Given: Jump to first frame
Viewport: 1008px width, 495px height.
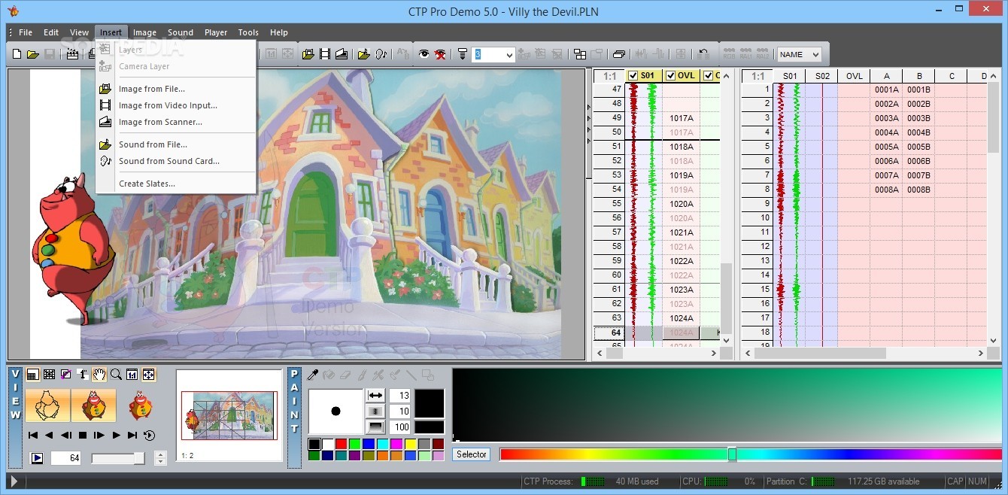Looking at the screenshot, I should click(32, 435).
